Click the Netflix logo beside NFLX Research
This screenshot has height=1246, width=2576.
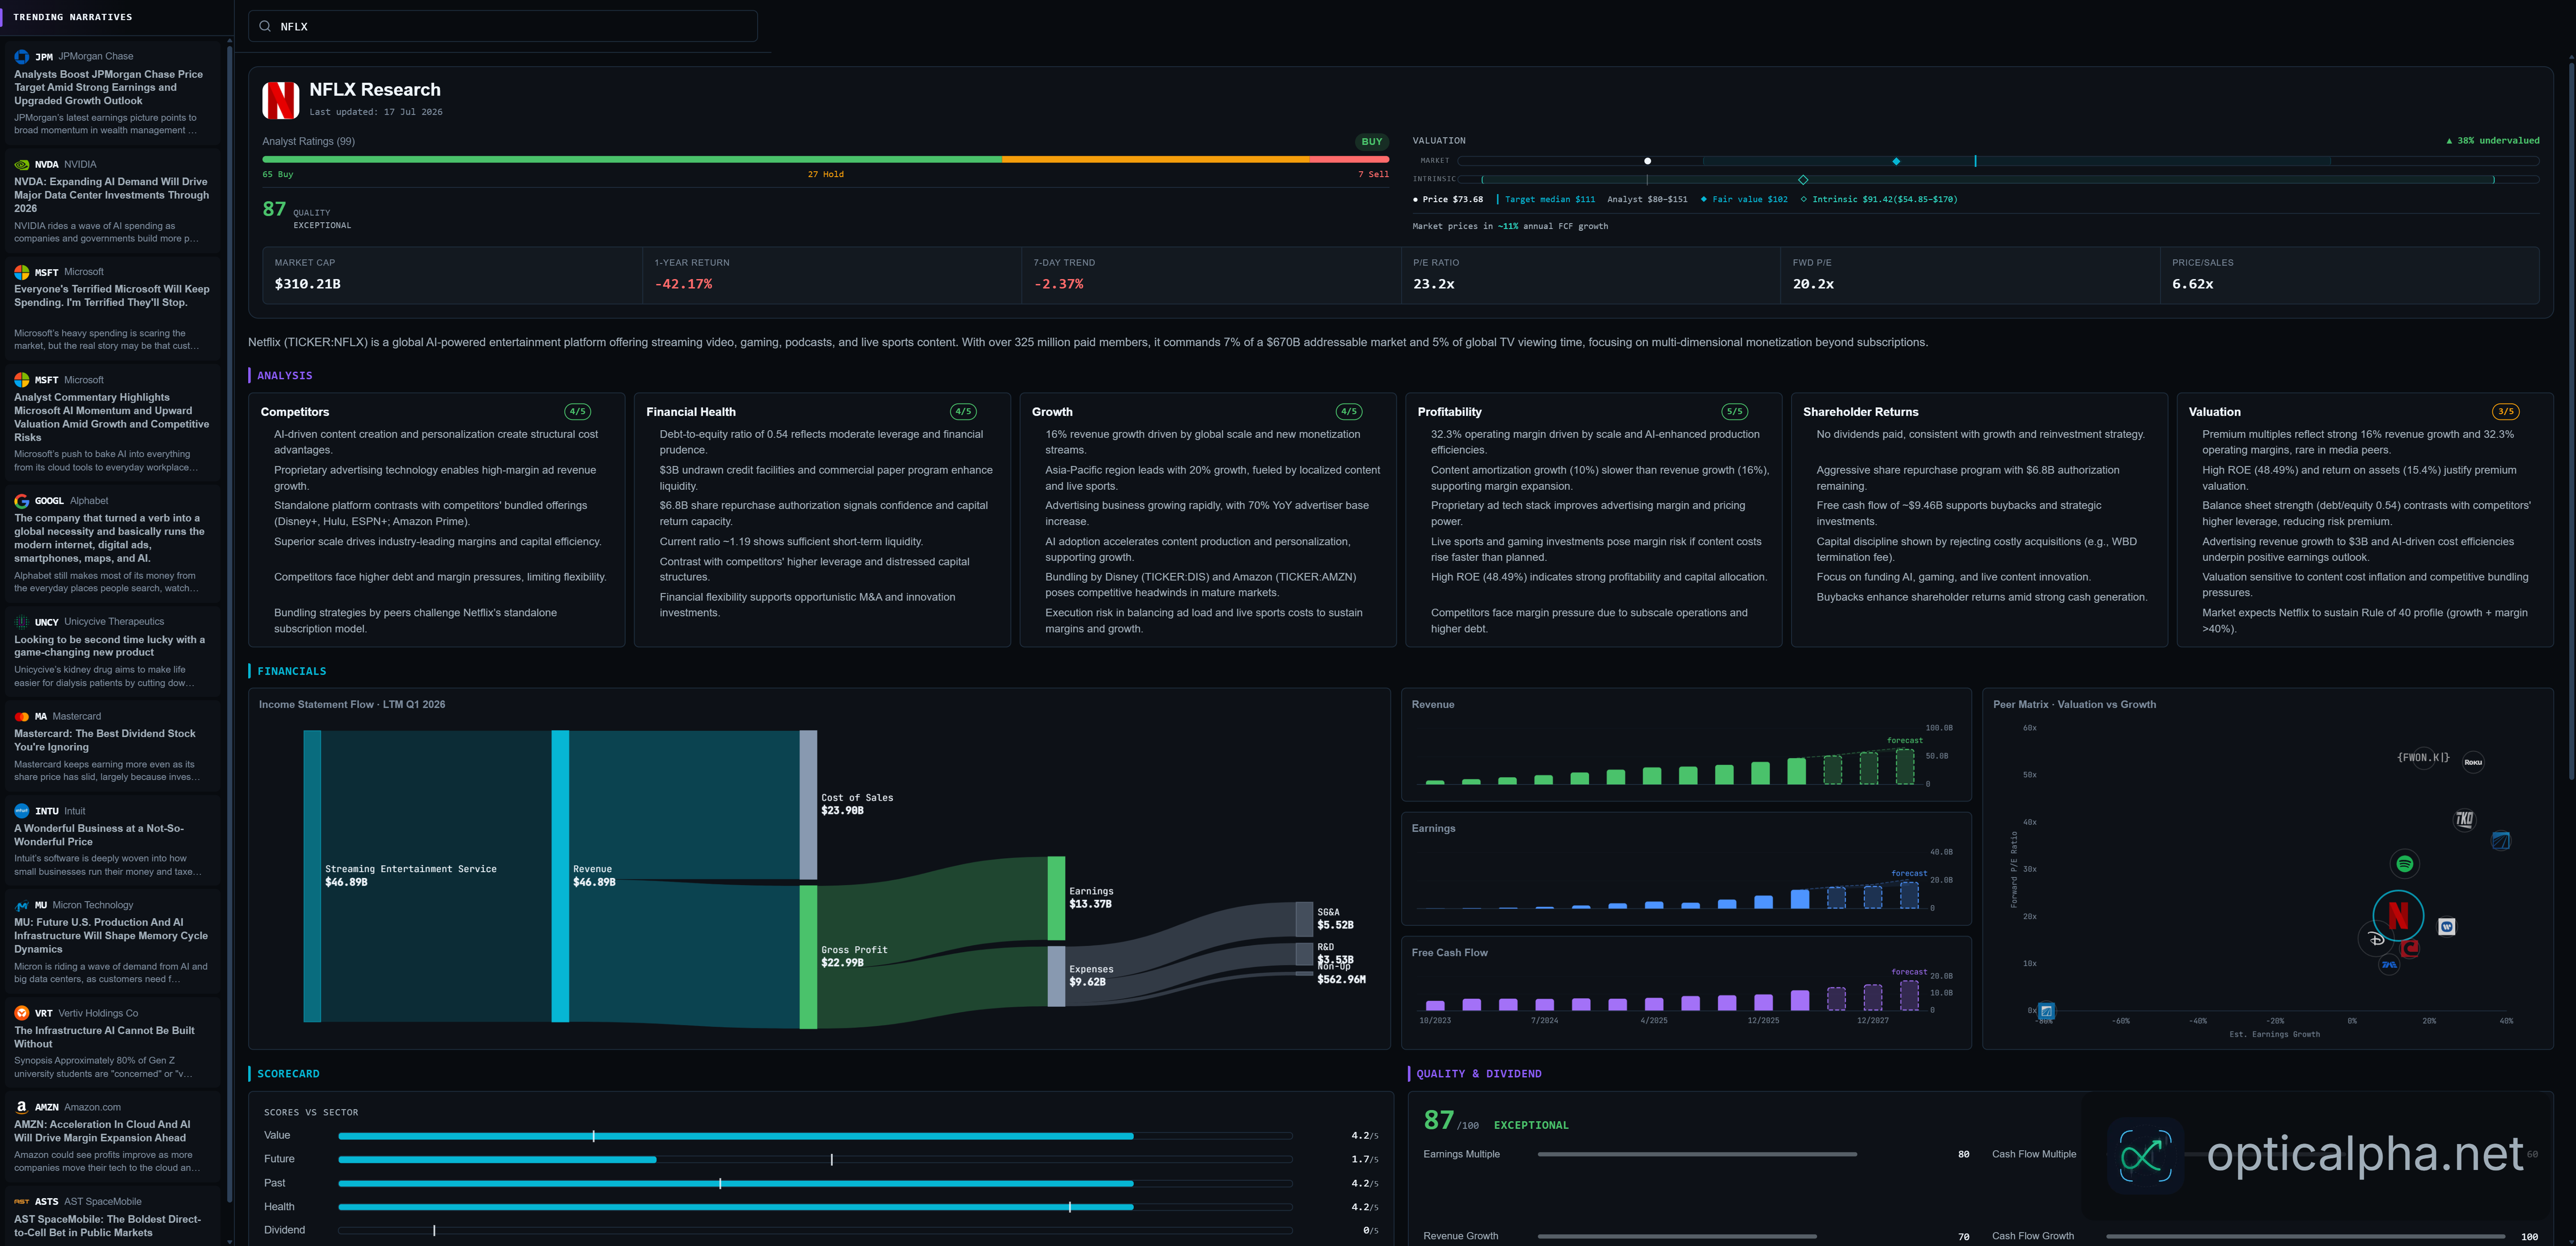[x=281, y=100]
